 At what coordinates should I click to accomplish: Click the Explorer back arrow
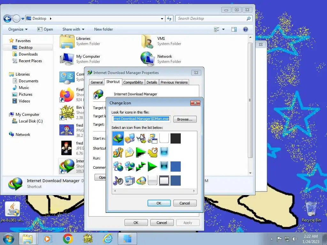tap(7, 19)
